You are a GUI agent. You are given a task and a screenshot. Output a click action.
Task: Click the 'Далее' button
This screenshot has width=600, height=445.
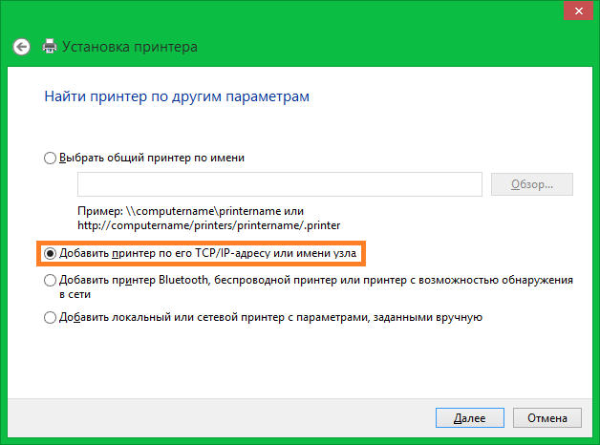tap(470, 418)
